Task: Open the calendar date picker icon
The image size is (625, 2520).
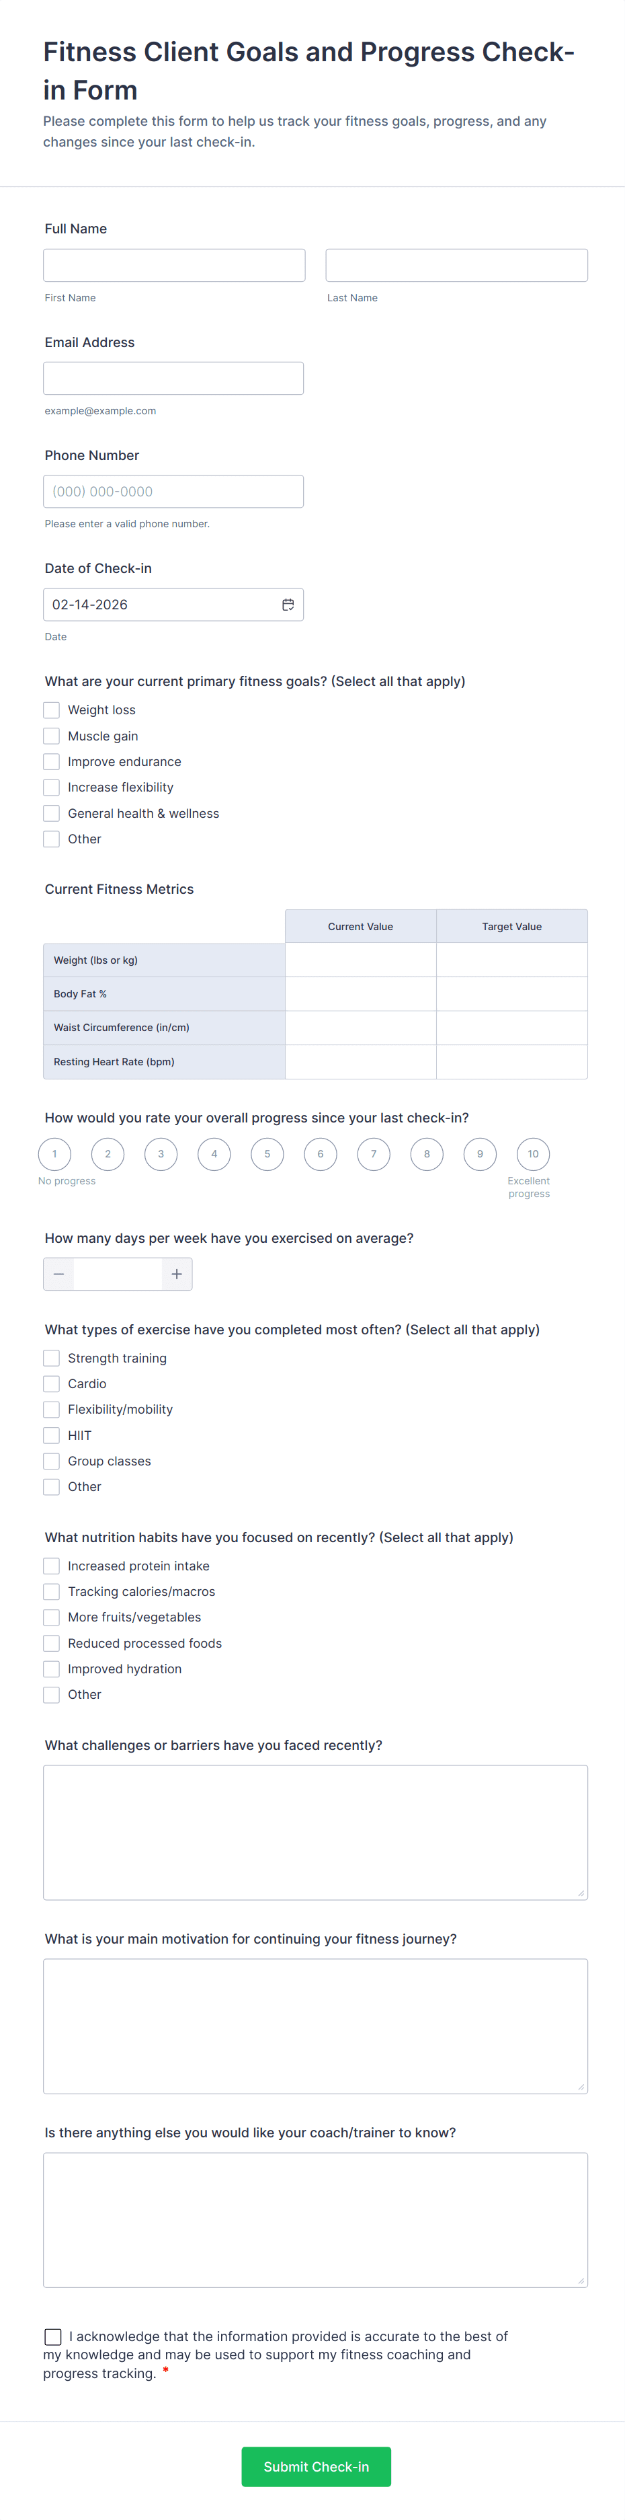Action: pos(288,605)
